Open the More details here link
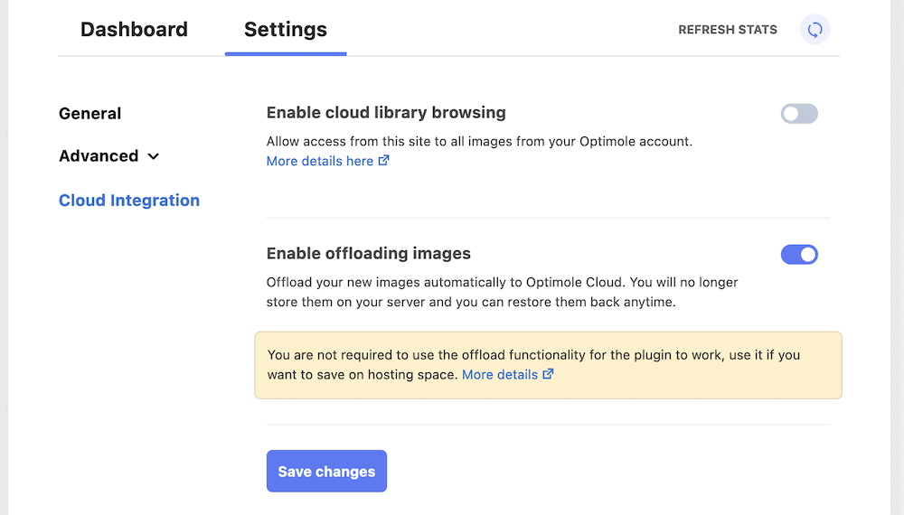The width and height of the screenshot is (904, 515). (x=320, y=162)
